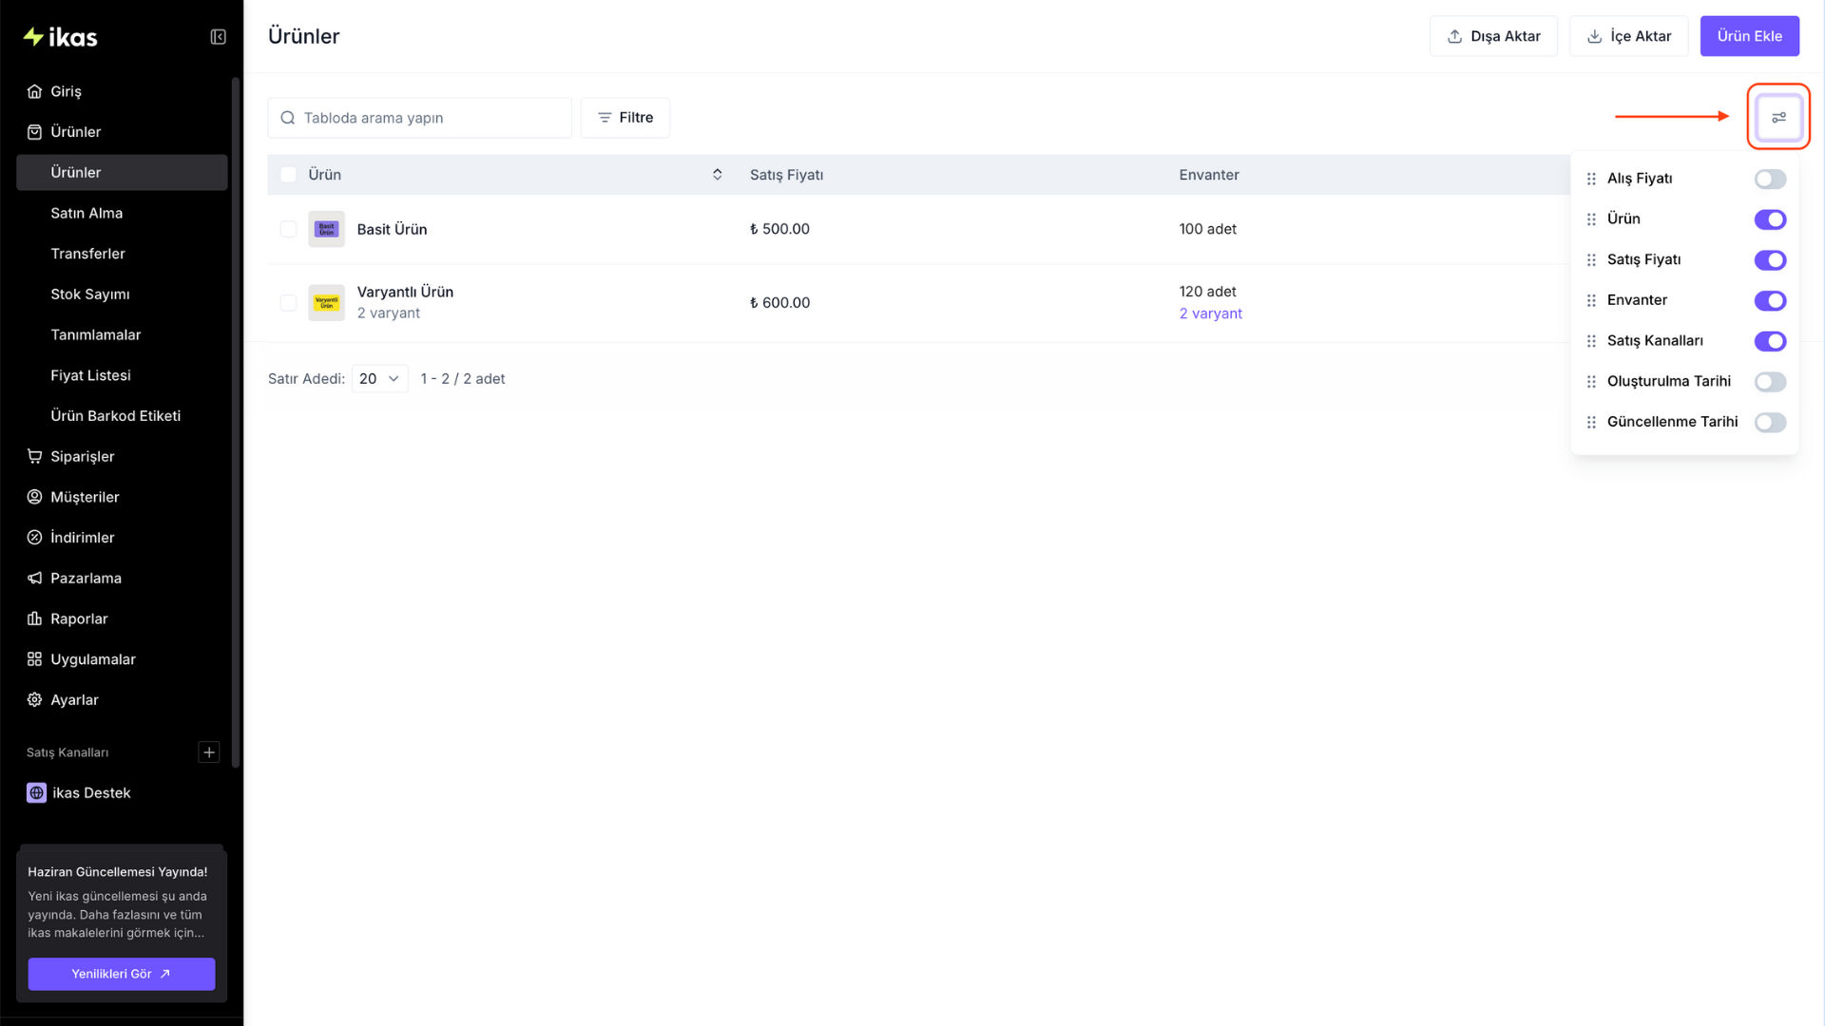Disable Ürün column toggle
Viewport: 1825px width, 1026px height.
(x=1770, y=219)
